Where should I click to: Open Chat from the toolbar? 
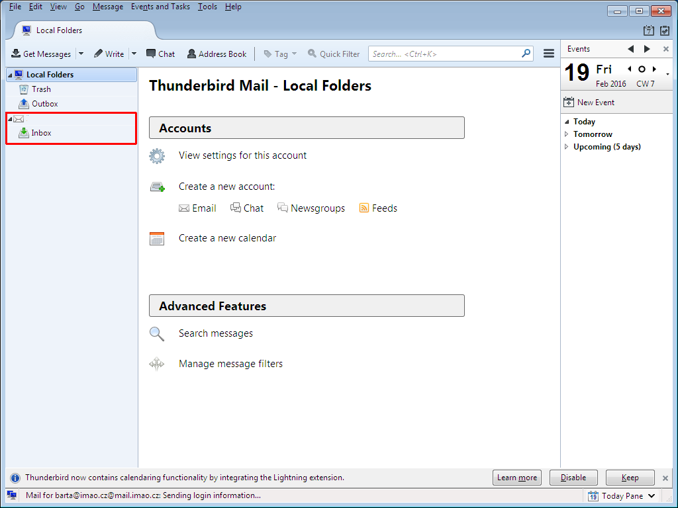(x=160, y=54)
